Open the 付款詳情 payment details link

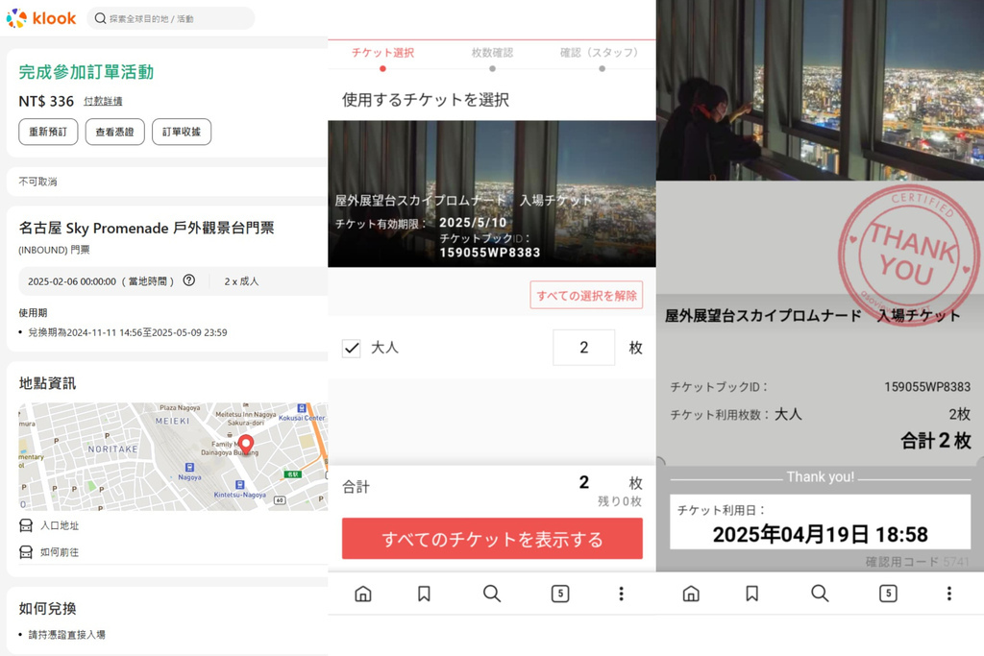[103, 101]
